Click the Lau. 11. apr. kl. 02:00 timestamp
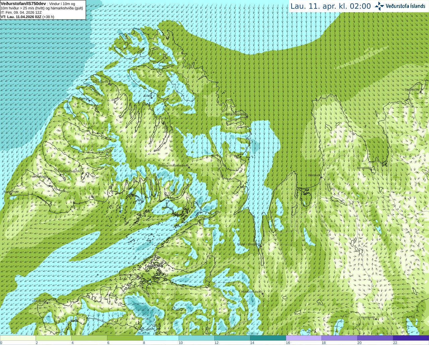The image size is (429, 345). (x=330, y=6)
